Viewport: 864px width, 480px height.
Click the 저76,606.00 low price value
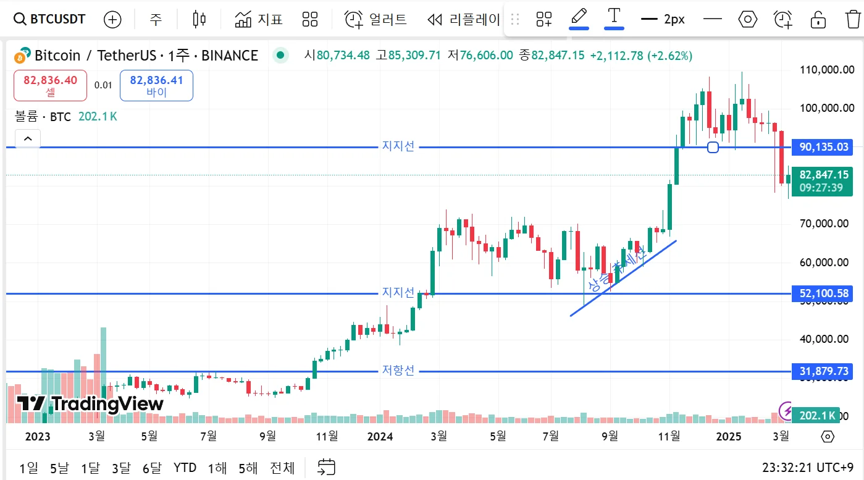[480, 56]
